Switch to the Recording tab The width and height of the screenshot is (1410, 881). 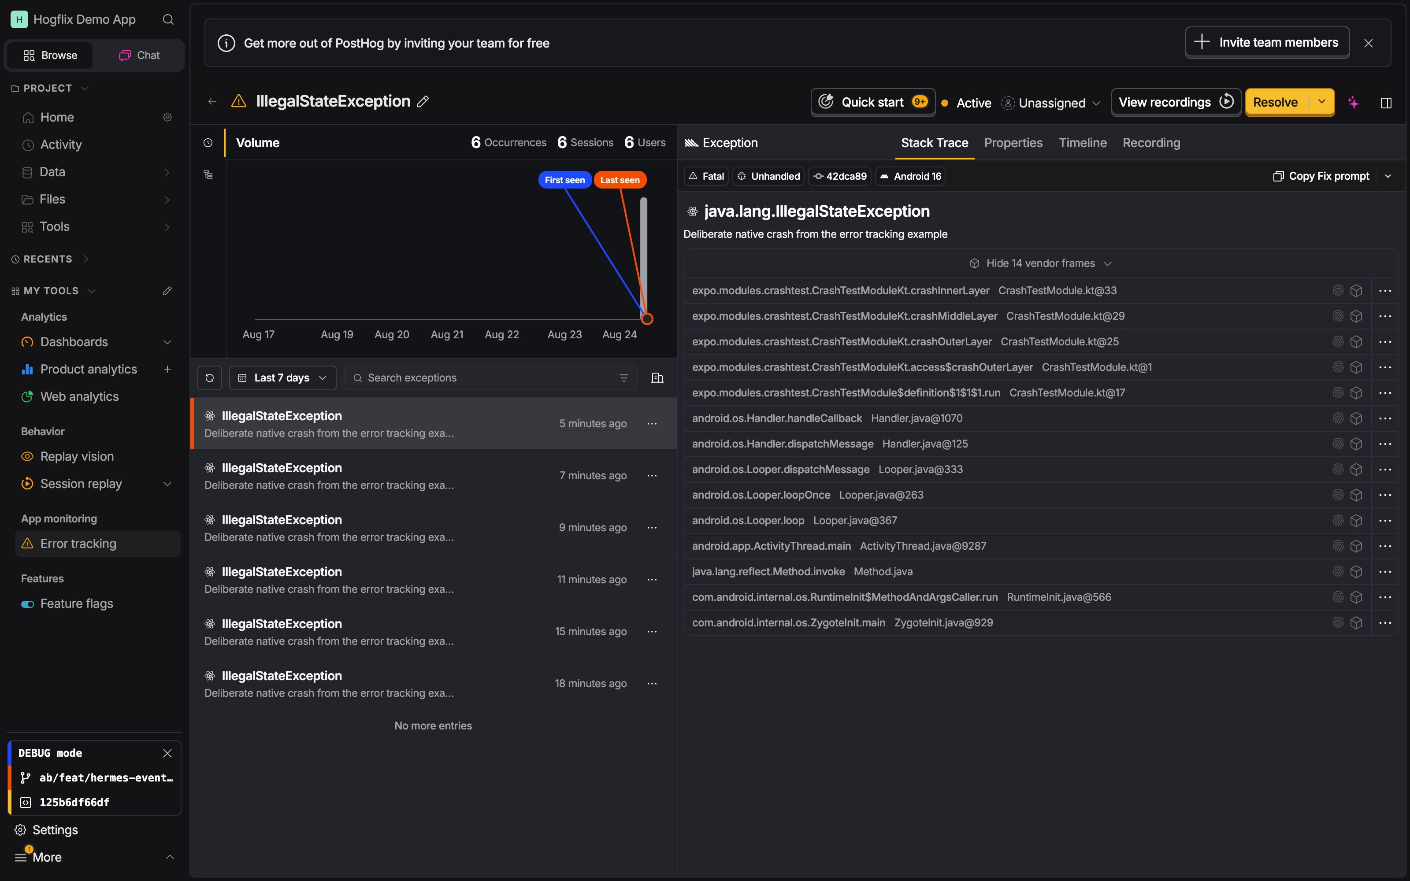pos(1151,143)
